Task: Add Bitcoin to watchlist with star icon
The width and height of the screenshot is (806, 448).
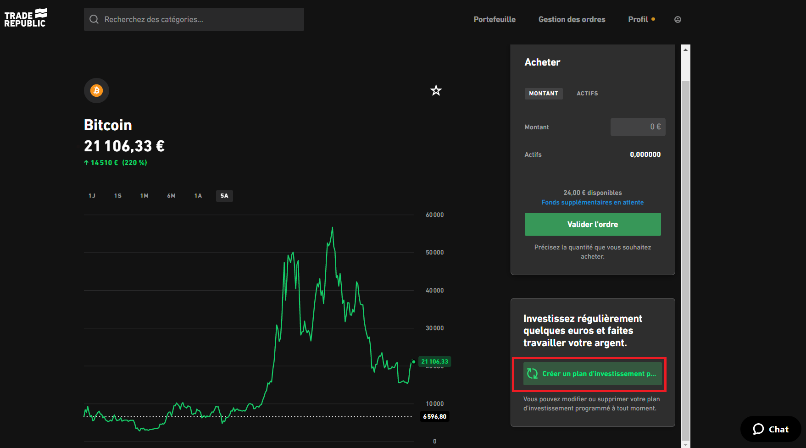Action: 436,90
